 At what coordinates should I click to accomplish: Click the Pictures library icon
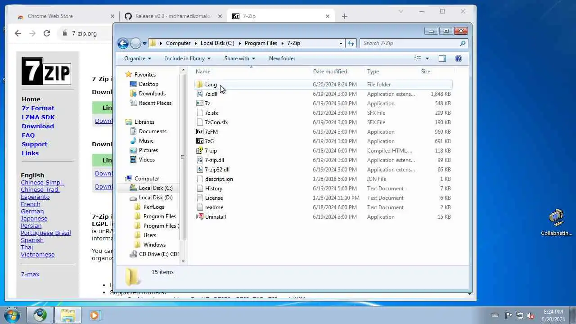[x=133, y=150]
